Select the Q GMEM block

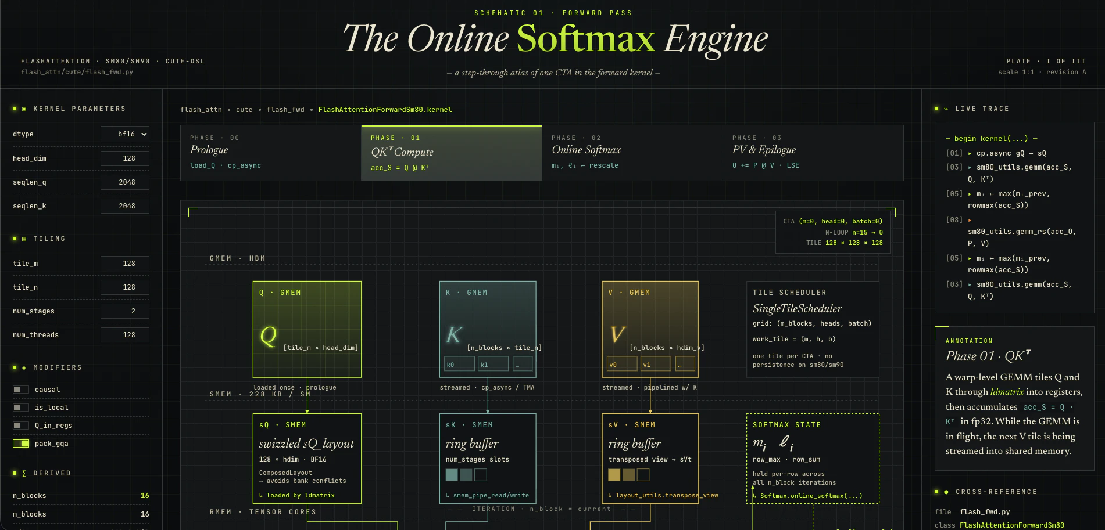point(307,329)
